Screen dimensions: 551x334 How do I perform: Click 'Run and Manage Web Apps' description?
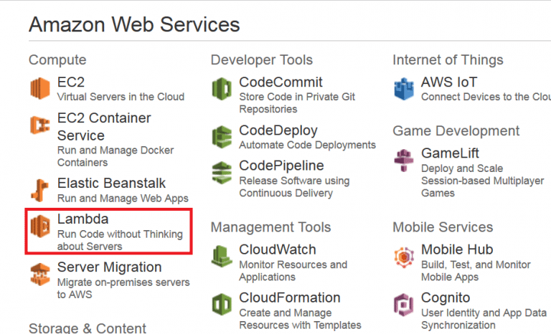[x=123, y=199]
